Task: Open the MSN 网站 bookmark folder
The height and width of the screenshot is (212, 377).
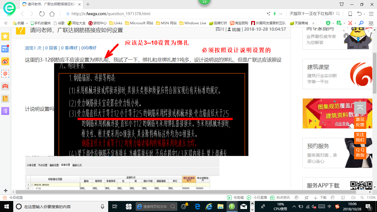Action: (166, 23)
